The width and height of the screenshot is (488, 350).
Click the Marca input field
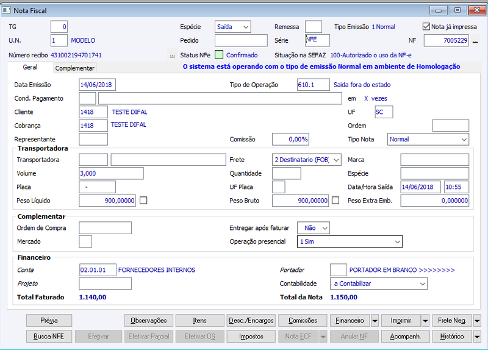(435, 160)
